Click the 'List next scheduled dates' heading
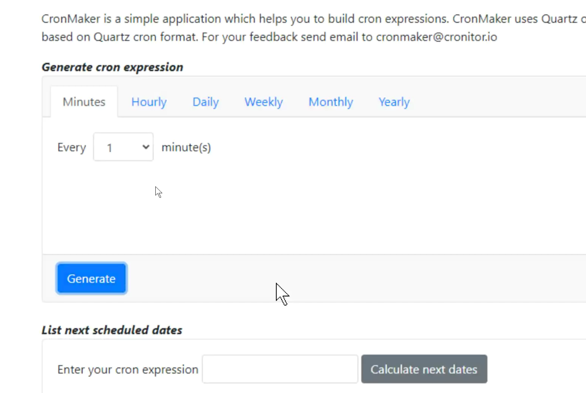This screenshot has width=586, height=393. tap(112, 330)
